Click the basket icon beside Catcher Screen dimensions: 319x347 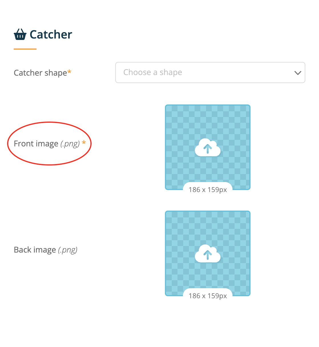(20, 34)
